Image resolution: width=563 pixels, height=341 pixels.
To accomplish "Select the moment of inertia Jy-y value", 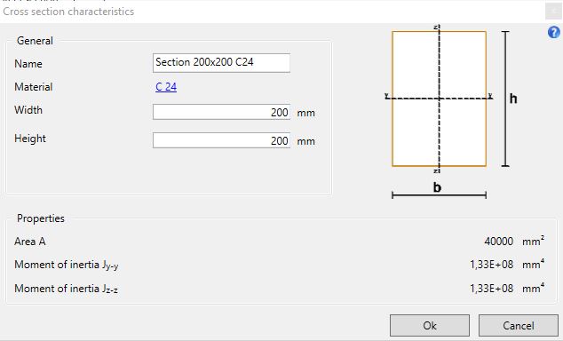I will pyautogui.click(x=492, y=265).
